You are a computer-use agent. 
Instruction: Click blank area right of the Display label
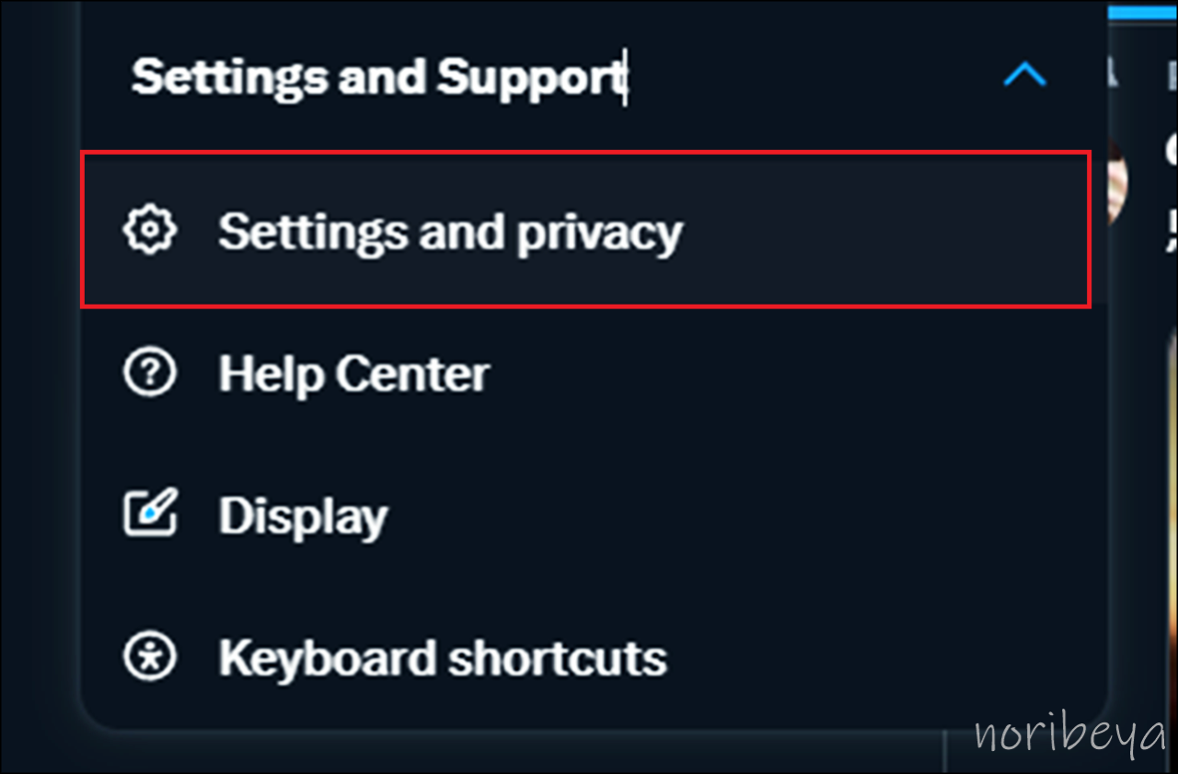click(736, 517)
